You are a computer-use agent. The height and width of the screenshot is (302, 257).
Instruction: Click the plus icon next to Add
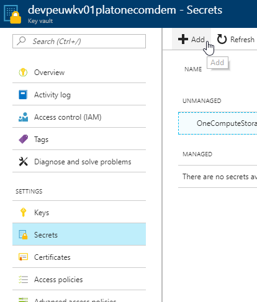[183, 39]
